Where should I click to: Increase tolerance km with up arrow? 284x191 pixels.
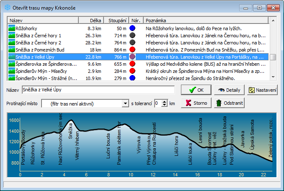[x=165, y=101]
